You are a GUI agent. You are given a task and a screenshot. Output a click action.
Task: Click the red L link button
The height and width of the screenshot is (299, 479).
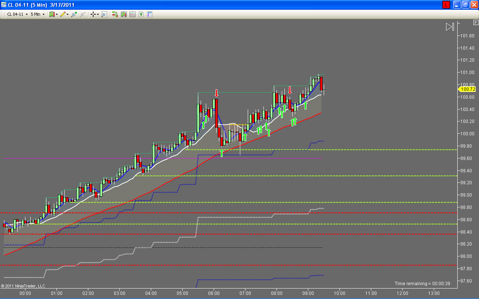446,5
